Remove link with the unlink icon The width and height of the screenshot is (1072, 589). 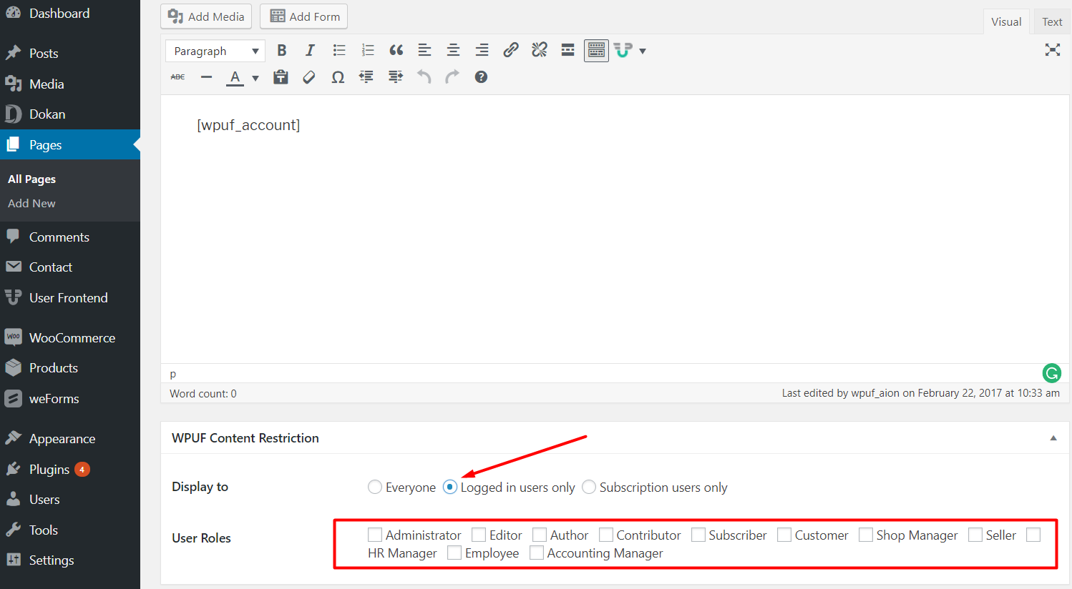539,51
